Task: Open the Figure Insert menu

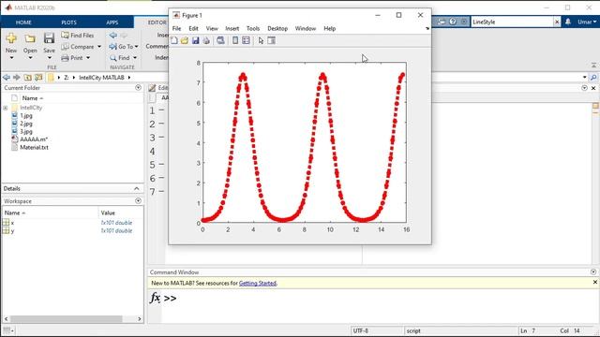Action: point(232,29)
